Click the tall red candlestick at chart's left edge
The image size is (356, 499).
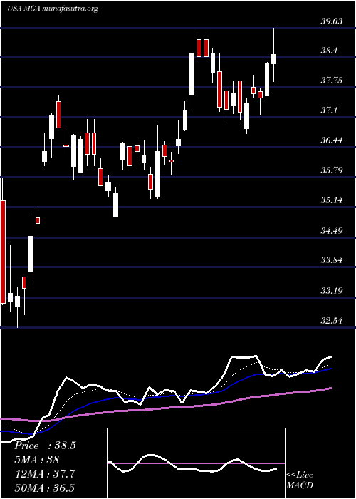click(x=3, y=252)
